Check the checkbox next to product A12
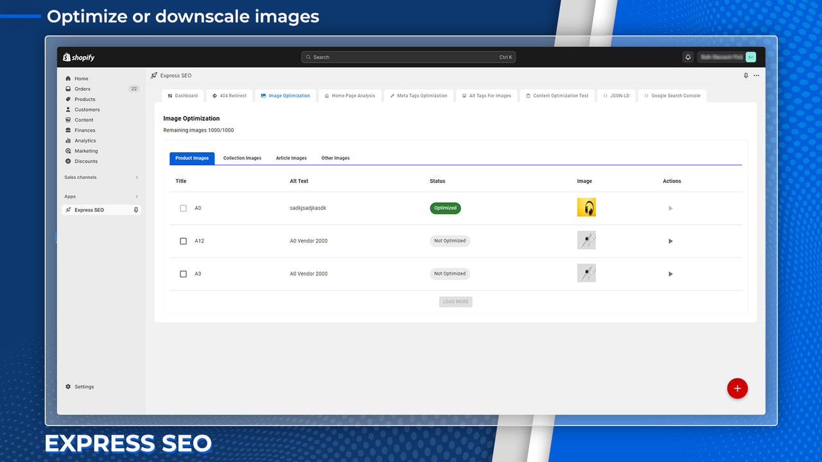 pyautogui.click(x=183, y=241)
